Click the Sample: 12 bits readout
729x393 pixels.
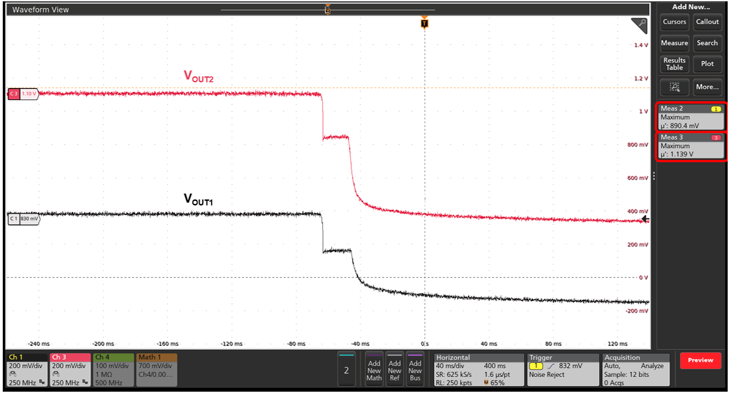[x=626, y=375]
